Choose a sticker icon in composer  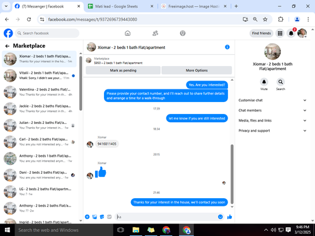(102, 216)
